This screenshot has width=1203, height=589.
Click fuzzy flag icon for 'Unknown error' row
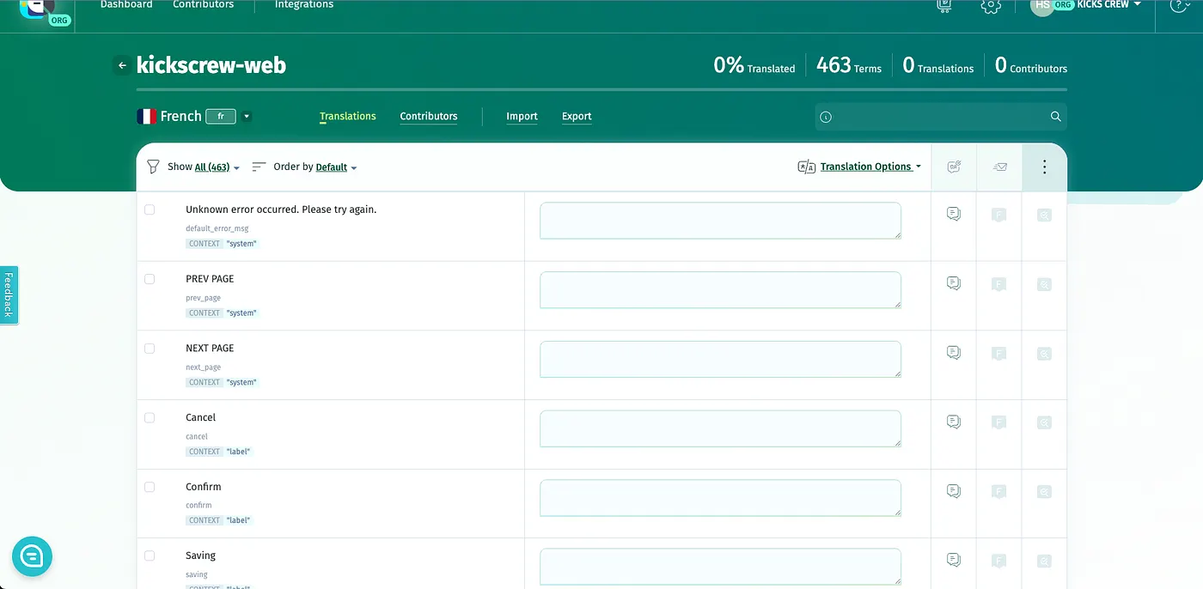[998, 215]
